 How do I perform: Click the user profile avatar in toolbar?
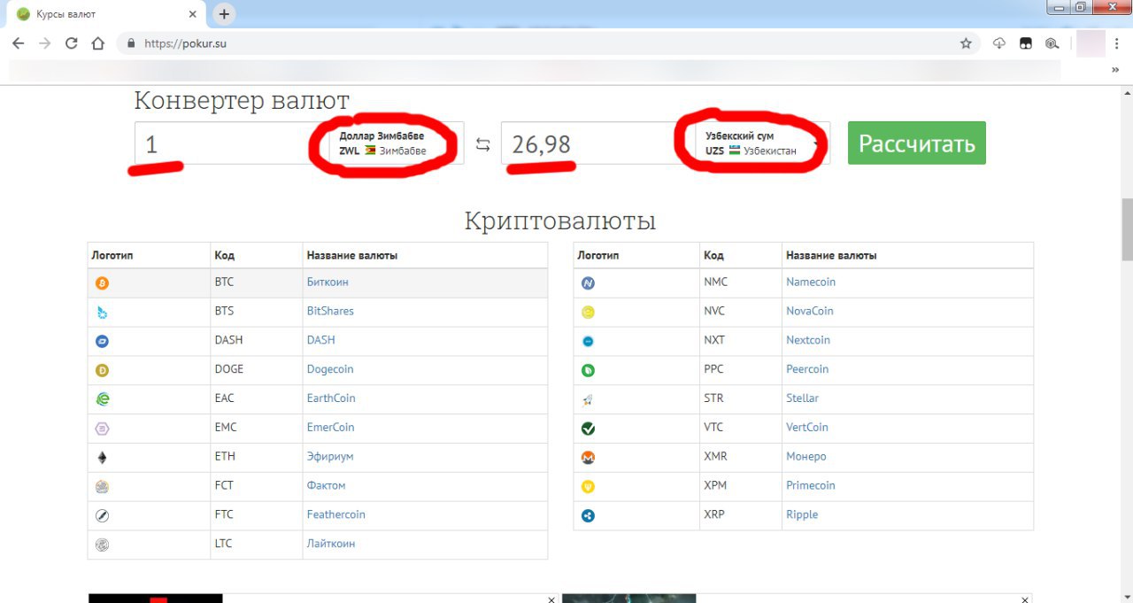pyautogui.click(x=1091, y=43)
